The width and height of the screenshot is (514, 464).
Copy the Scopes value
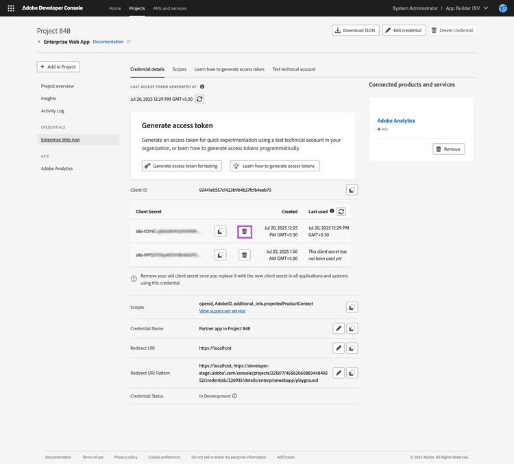[351, 308]
